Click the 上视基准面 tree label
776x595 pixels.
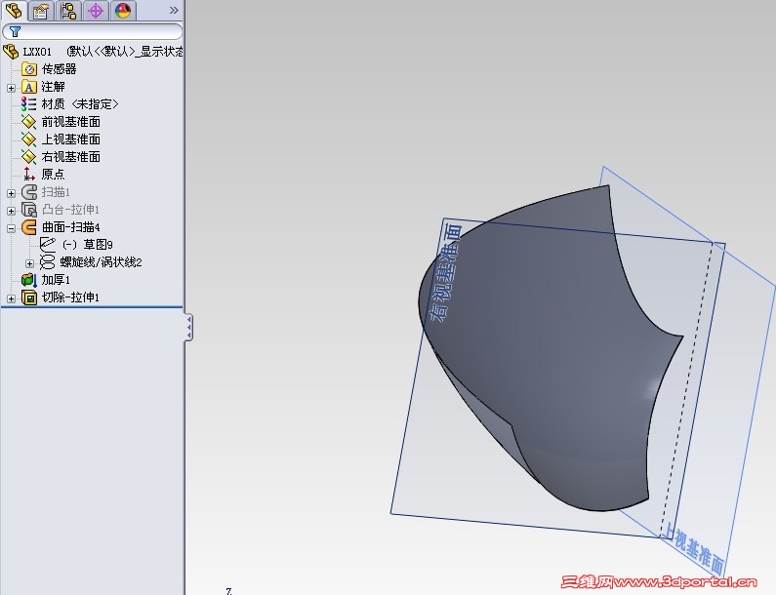[71, 139]
